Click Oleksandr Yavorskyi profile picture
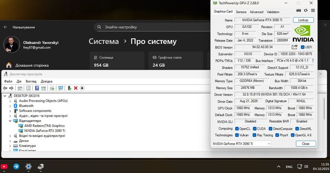Screen dimensions: 330x173 [x=12, y=45]
